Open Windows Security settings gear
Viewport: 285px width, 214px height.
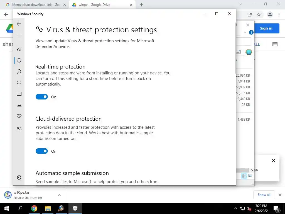coord(19,177)
